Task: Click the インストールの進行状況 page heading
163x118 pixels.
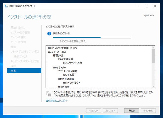Action: pos(29,17)
